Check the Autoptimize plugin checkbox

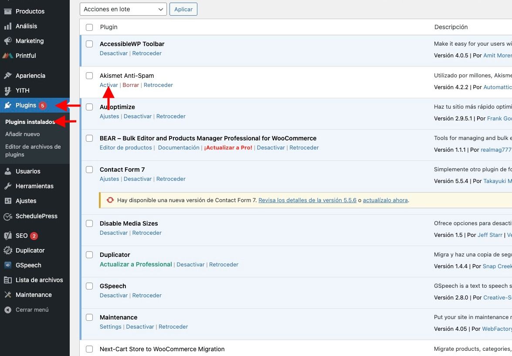tap(89, 107)
